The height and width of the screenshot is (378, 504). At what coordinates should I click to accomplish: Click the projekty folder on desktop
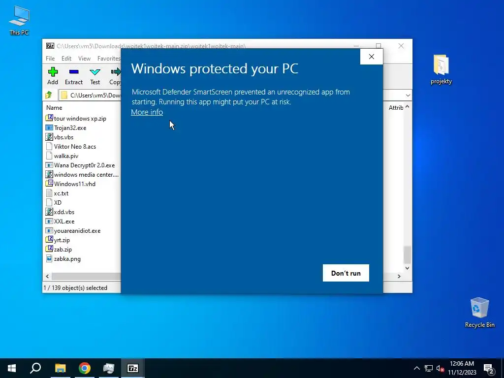point(441,69)
